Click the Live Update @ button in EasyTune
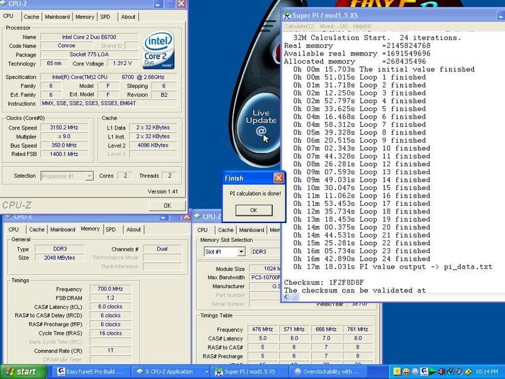 [x=261, y=123]
